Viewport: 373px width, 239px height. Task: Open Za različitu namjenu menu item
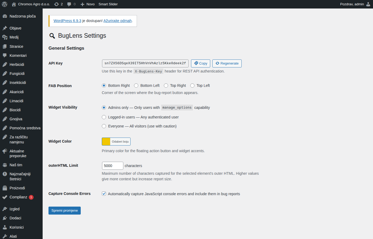21,139
